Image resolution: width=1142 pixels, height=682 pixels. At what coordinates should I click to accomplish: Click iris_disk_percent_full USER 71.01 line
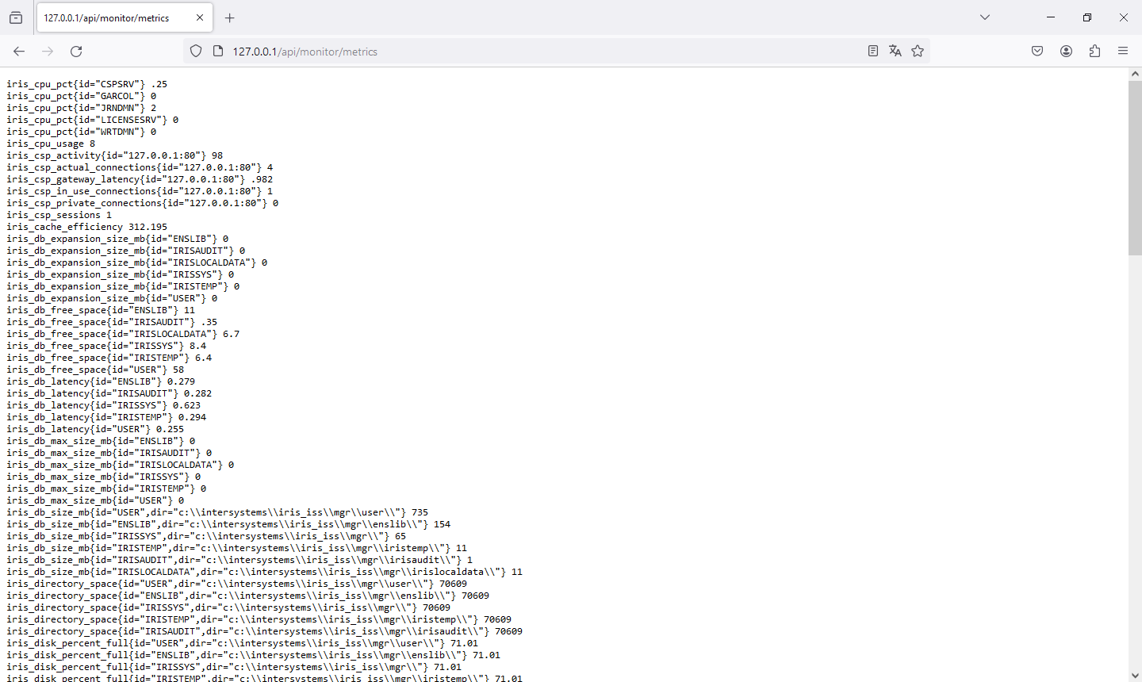pos(243,643)
